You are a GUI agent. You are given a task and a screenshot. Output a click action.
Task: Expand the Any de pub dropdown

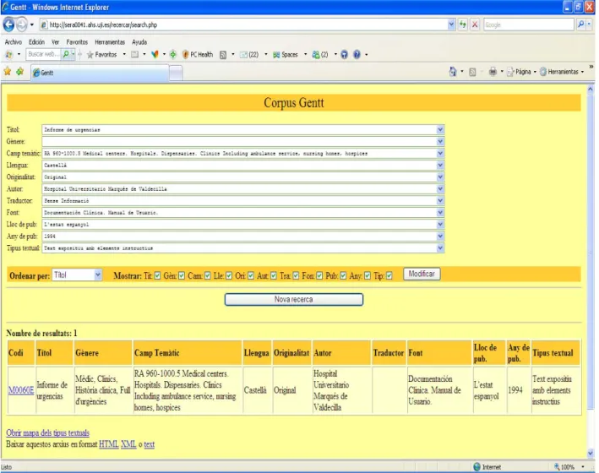(440, 236)
